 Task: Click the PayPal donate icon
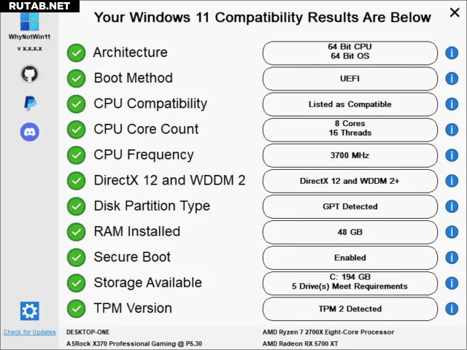(29, 103)
